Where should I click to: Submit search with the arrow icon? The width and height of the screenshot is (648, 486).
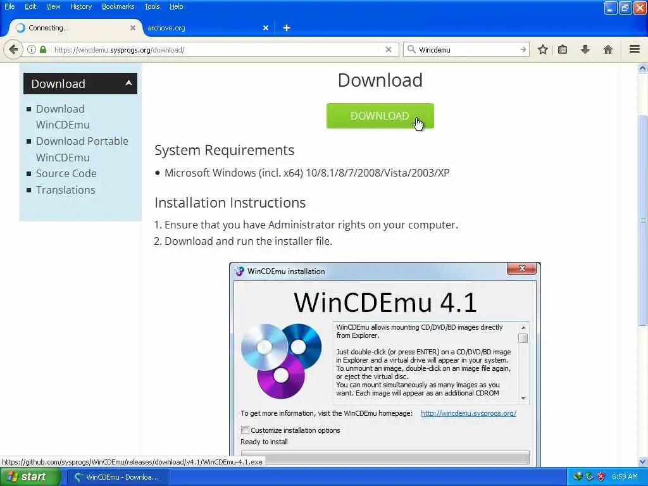pyautogui.click(x=523, y=49)
